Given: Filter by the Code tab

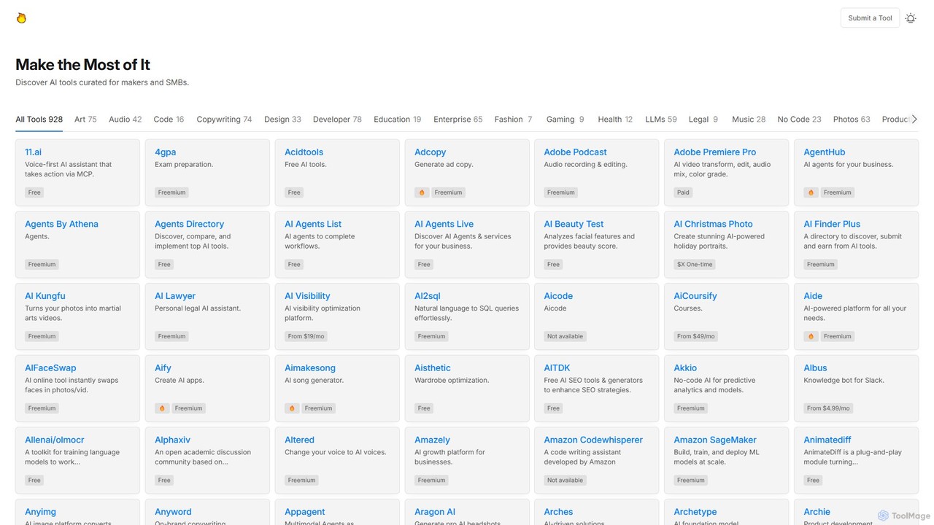Looking at the screenshot, I should [x=169, y=120].
